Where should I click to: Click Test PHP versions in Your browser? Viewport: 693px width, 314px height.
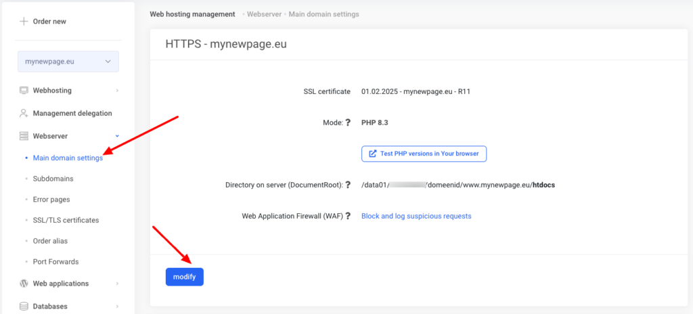424,154
